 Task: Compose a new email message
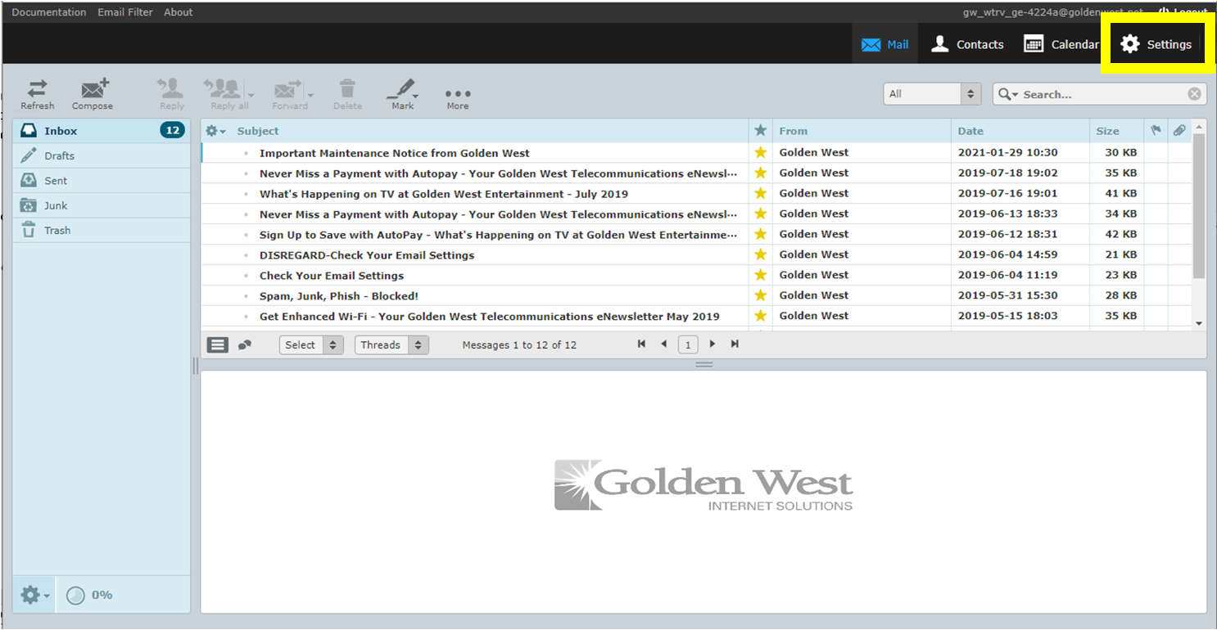click(93, 94)
